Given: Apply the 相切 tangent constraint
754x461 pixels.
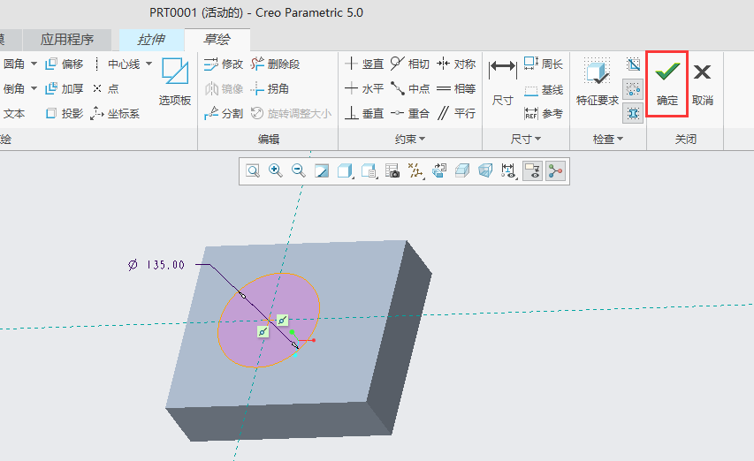Looking at the screenshot, I should point(409,64).
